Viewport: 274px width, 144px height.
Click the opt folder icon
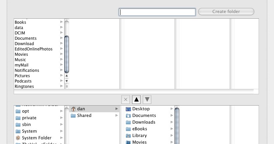point(18,111)
